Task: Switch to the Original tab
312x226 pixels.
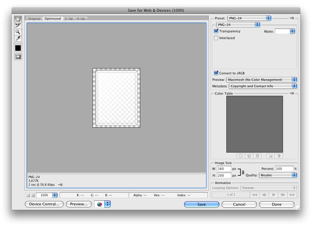Action: (34, 19)
